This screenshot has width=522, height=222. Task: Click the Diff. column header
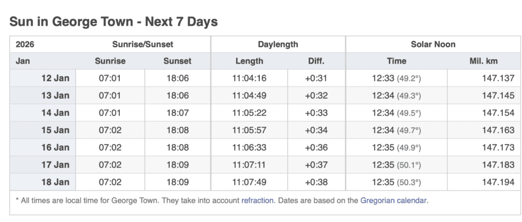tap(316, 61)
